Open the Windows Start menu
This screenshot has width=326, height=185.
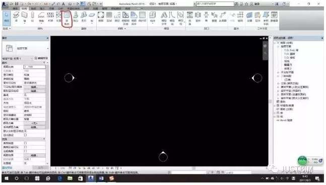tap(7, 178)
